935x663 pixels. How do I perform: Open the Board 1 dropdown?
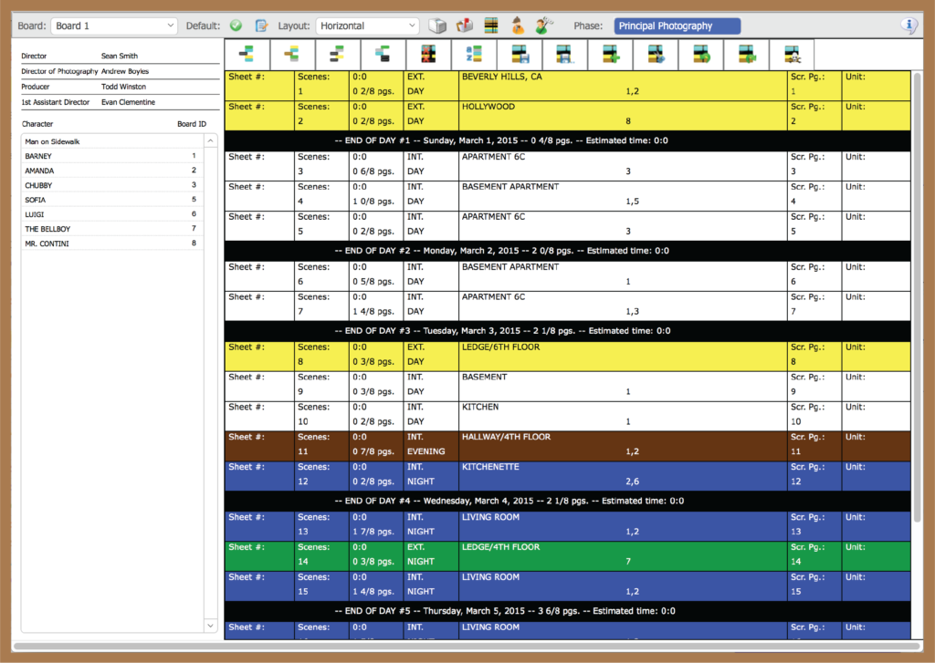(x=114, y=26)
